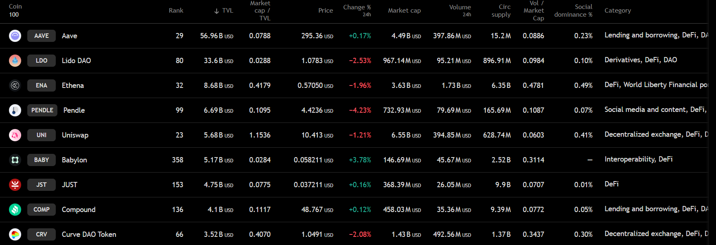
Task: Click the Curve DAO Token logo icon
Action: (x=15, y=234)
